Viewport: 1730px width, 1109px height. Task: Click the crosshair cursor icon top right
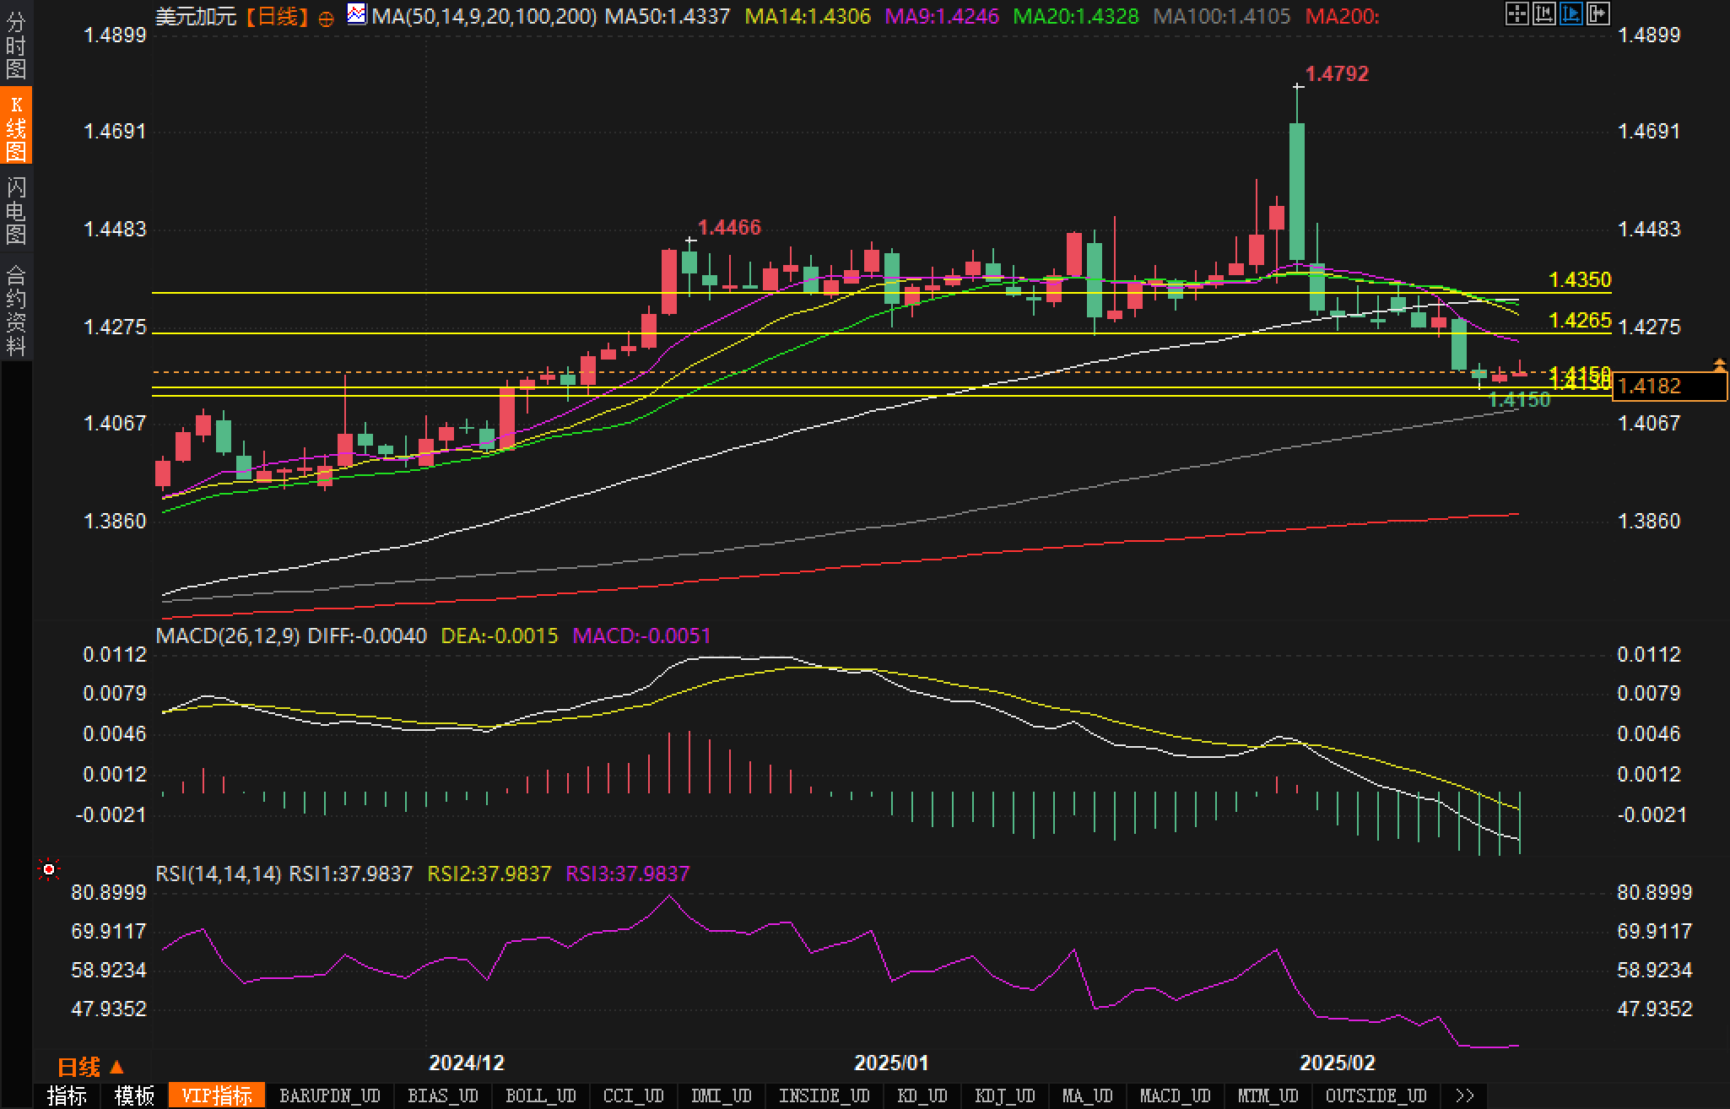coord(1516,14)
